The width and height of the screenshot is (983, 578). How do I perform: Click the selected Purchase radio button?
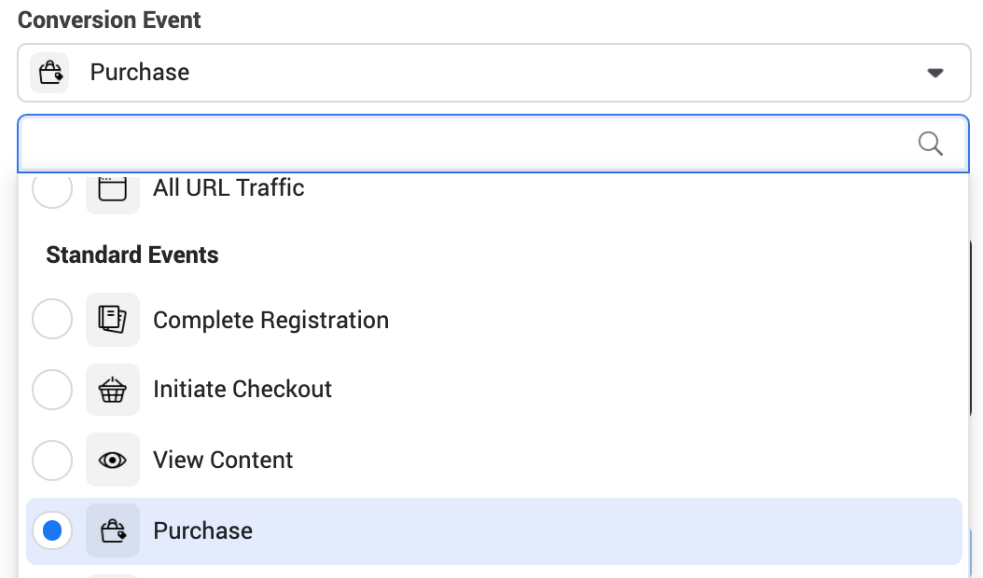(x=52, y=530)
